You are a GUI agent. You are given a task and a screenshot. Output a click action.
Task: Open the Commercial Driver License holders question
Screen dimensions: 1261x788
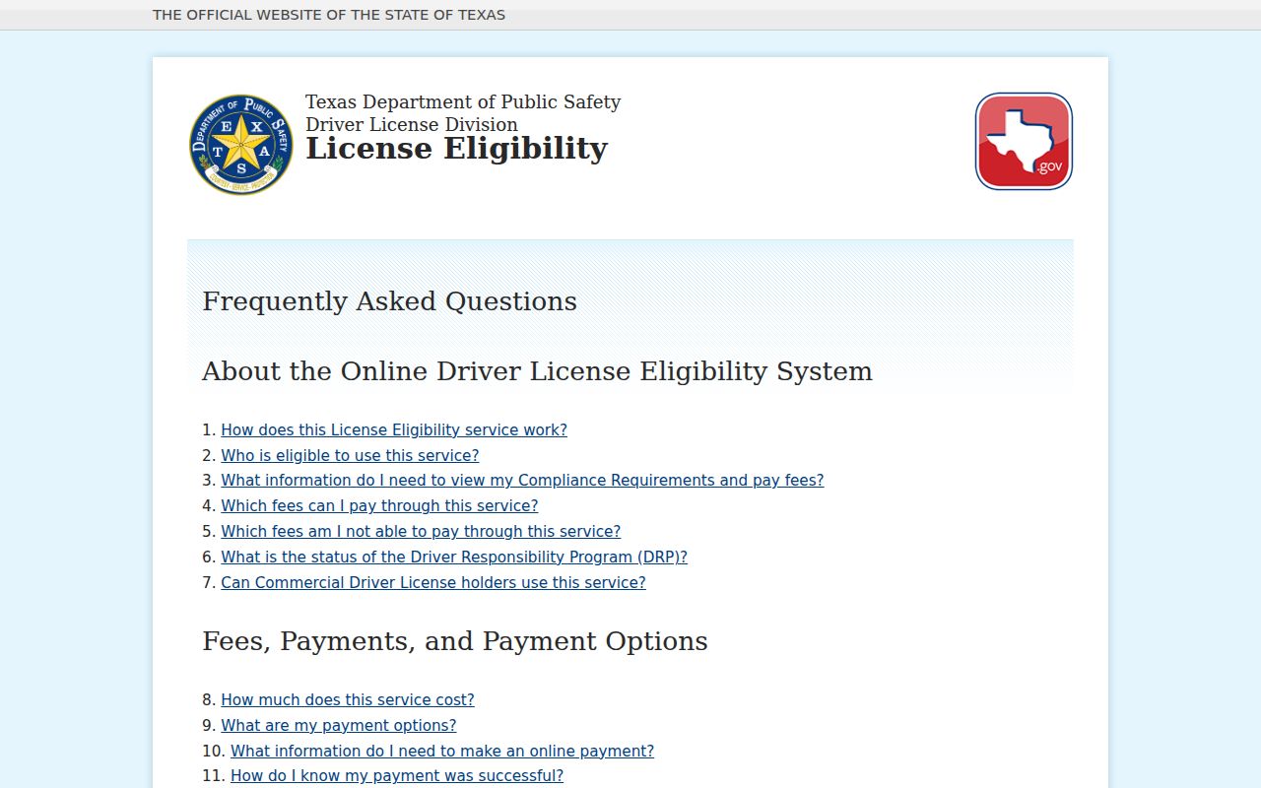point(433,583)
